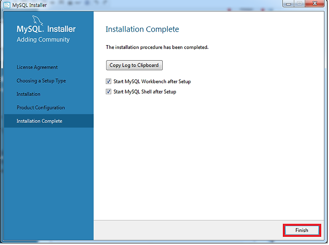Click the 'Installation Complete' heading

point(143,29)
